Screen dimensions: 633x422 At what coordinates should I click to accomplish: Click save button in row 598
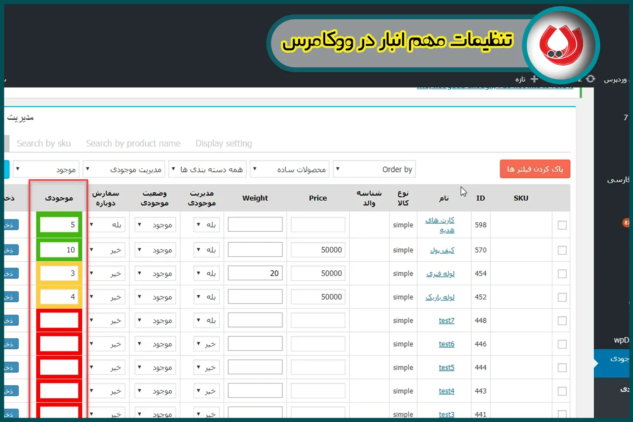(10, 225)
